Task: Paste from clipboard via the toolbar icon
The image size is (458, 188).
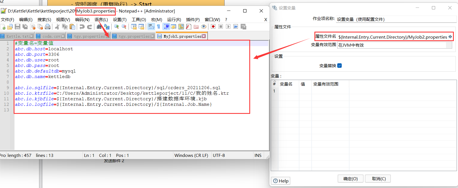Action: [72, 27]
